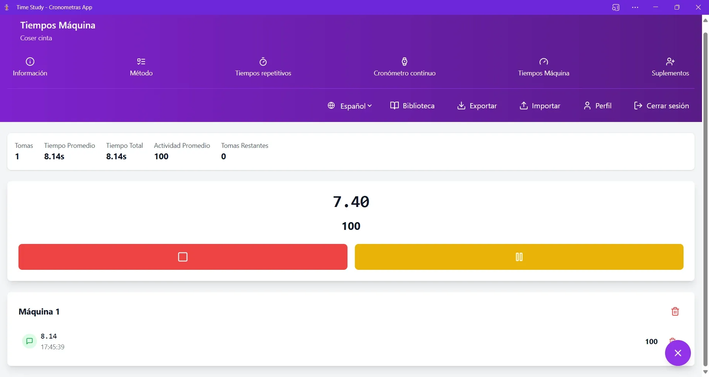Image resolution: width=709 pixels, height=377 pixels.
Task: Delete the 8.14 record with its trash icon
Action: (672, 340)
